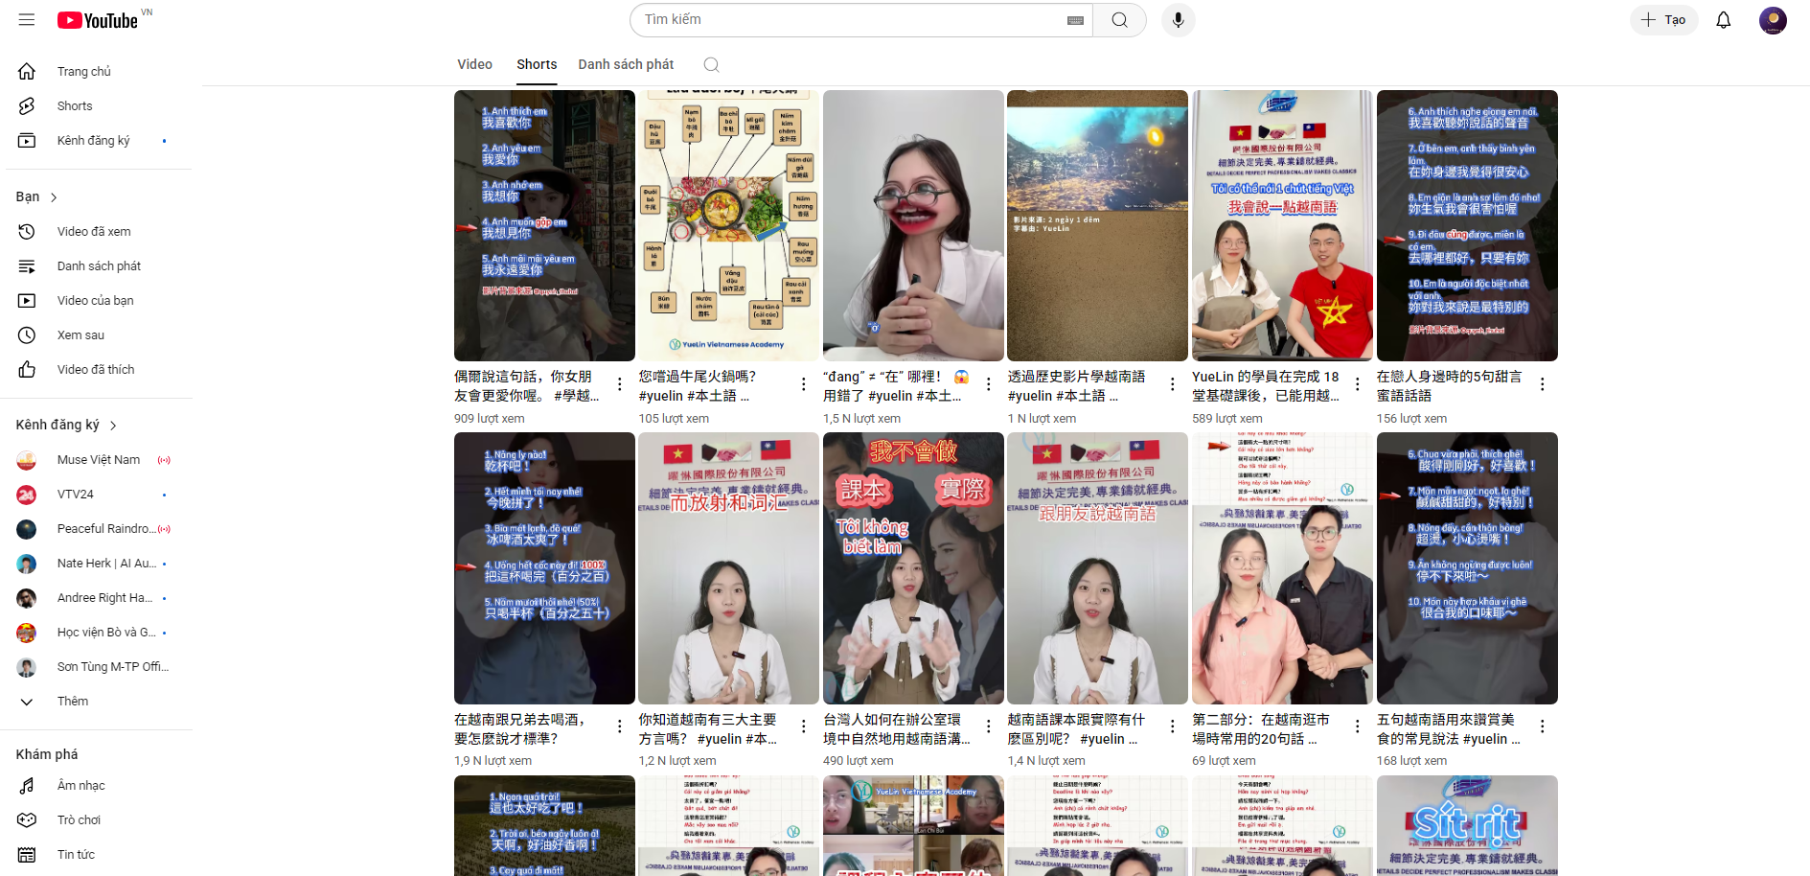Open options menu for 909 lượt xem short
The height and width of the screenshot is (876, 1810).
[x=619, y=384]
